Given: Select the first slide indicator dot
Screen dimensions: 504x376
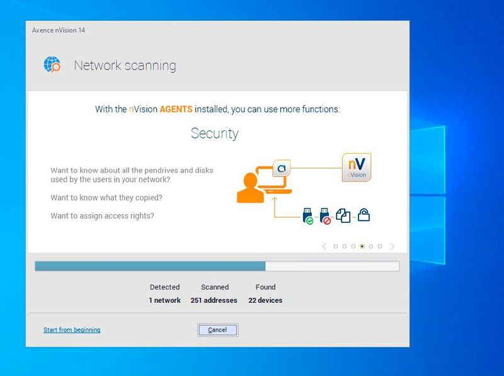Looking at the screenshot, I should 335,246.
